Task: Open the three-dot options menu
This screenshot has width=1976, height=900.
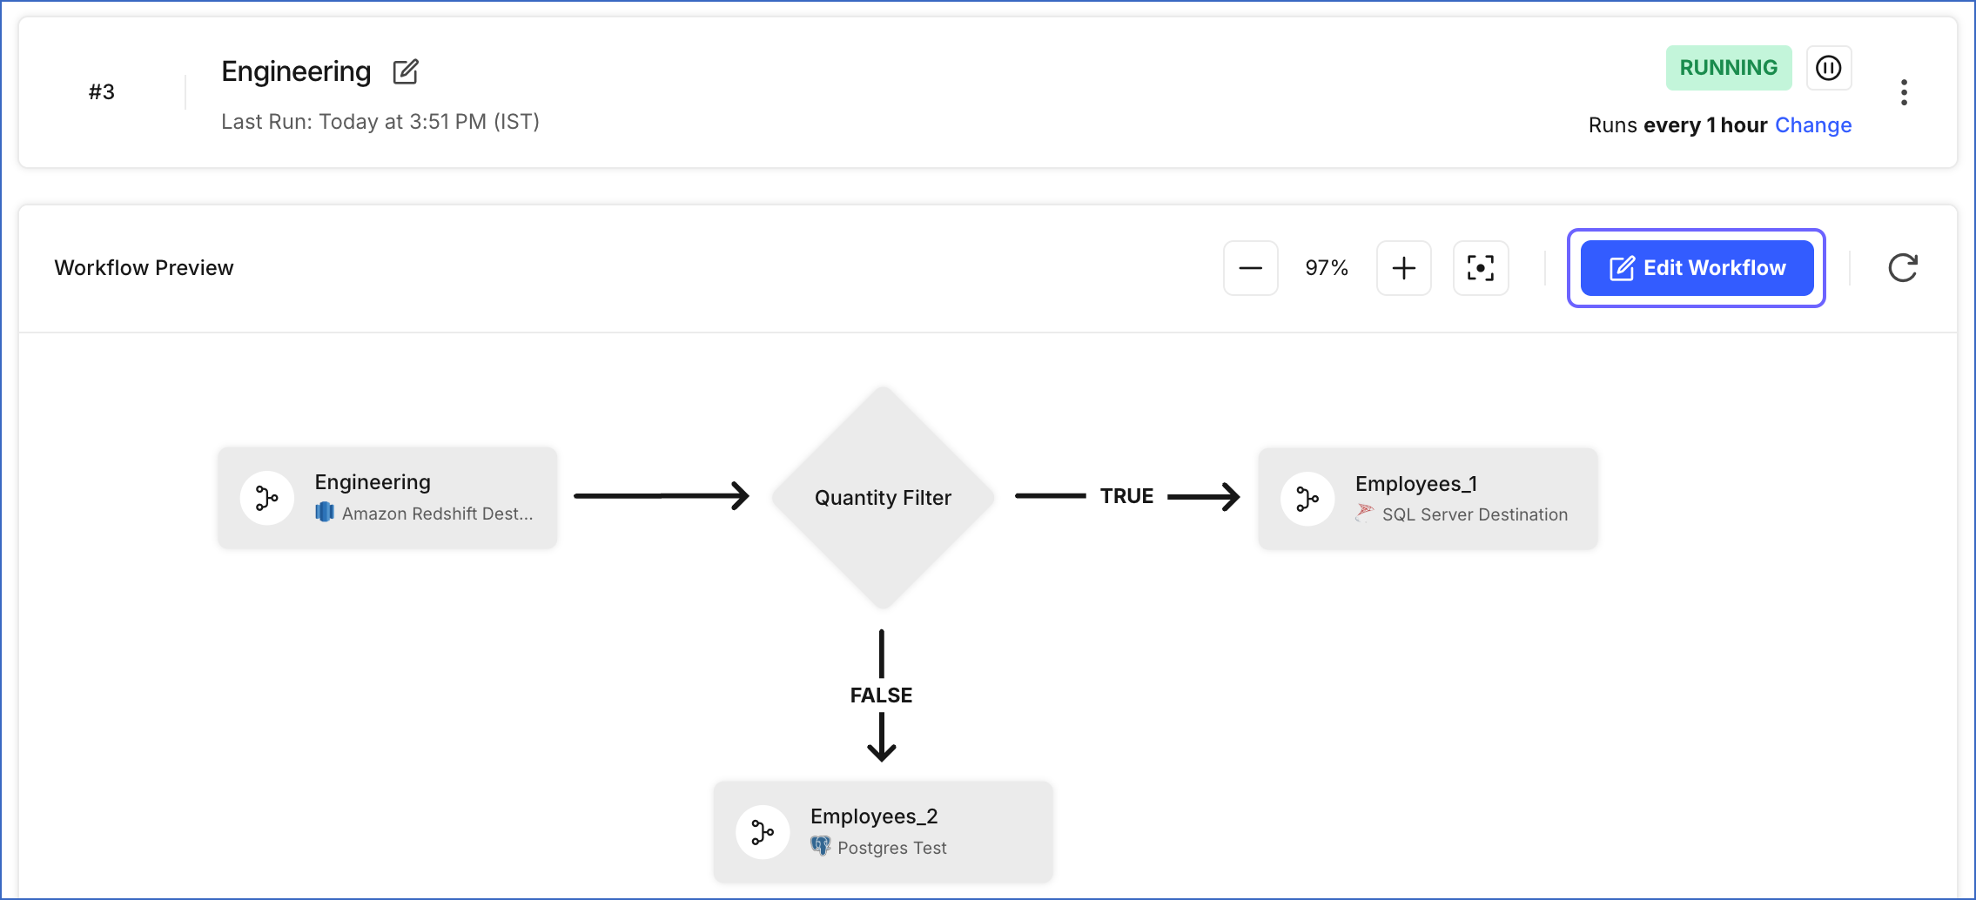Action: click(x=1904, y=91)
